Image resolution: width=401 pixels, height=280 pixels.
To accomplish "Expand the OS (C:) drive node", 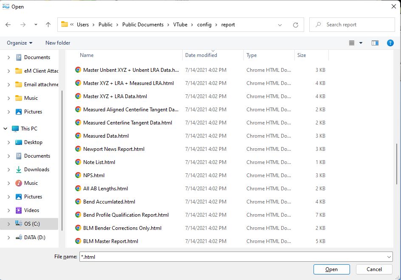I will click(x=9, y=224).
